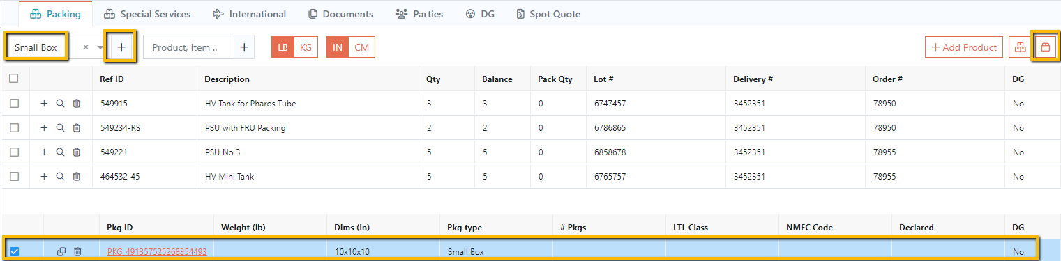Screen dimensions: 1061x261
Task: Click the magnifier icon for product 549915
Action: pyautogui.click(x=60, y=103)
